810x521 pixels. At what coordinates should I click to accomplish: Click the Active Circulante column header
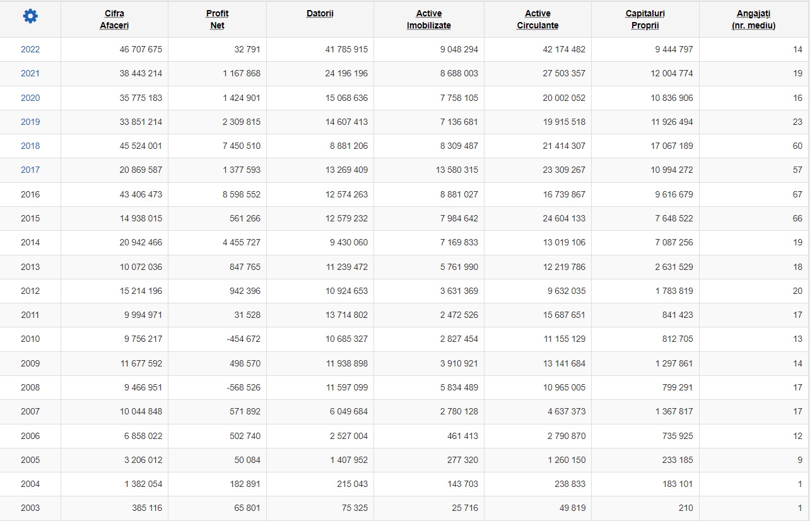click(537, 20)
